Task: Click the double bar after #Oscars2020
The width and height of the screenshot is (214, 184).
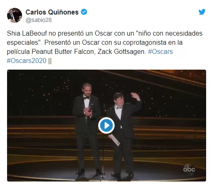Action: (50, 61)
